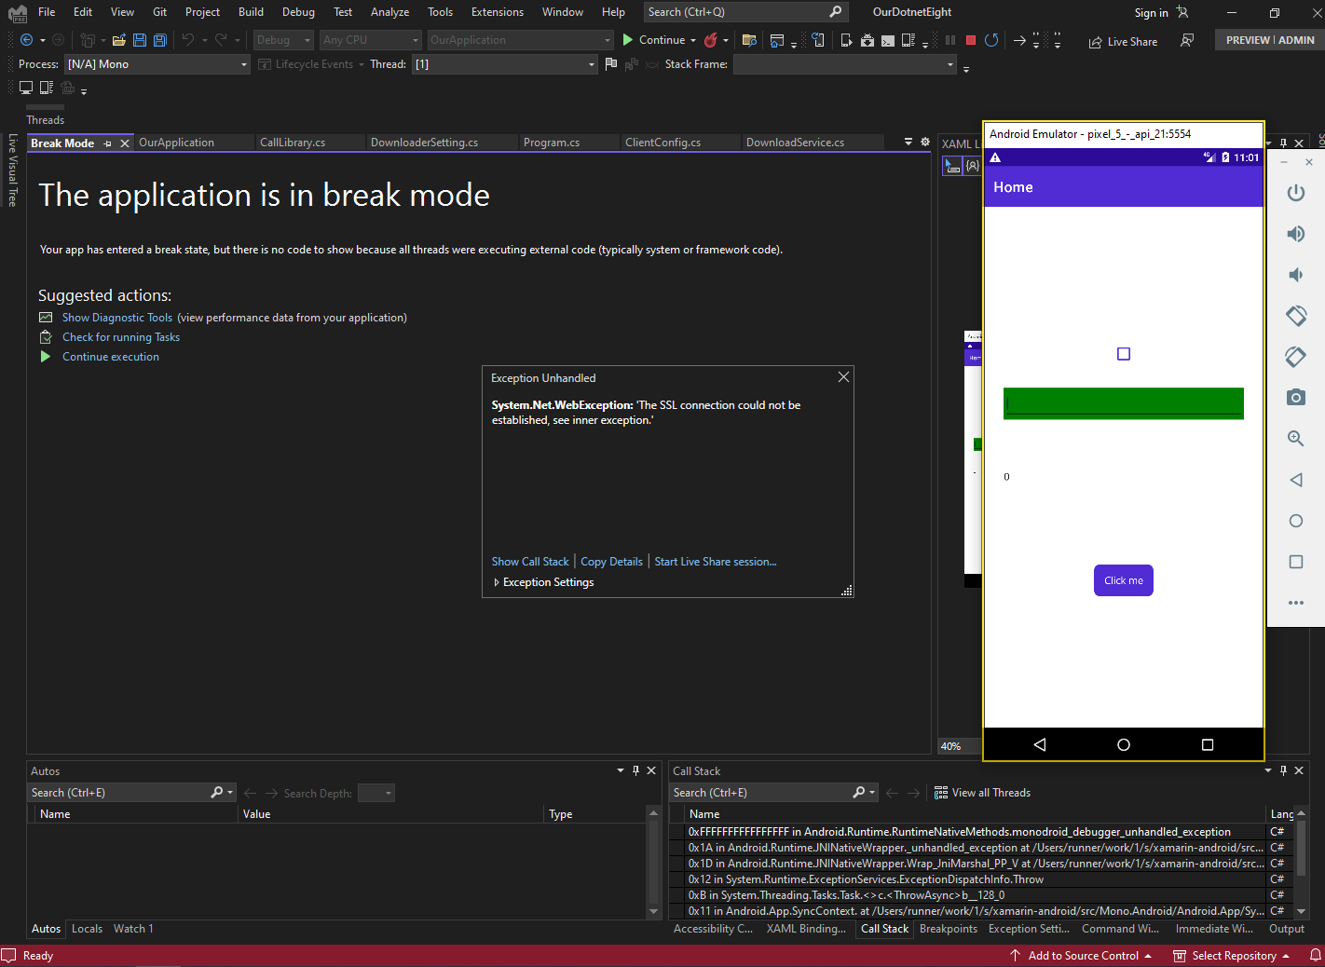
Task: Click the Save All icon
Action: [x=159, y=40]
